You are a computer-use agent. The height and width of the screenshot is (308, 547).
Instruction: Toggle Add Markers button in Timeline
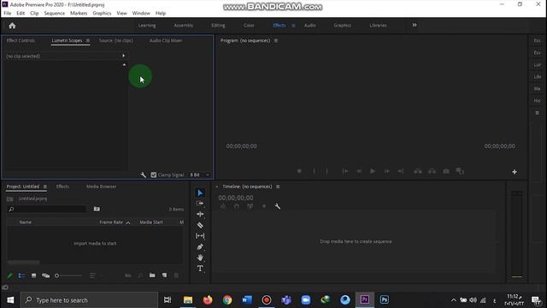click(x=264, y=206)
